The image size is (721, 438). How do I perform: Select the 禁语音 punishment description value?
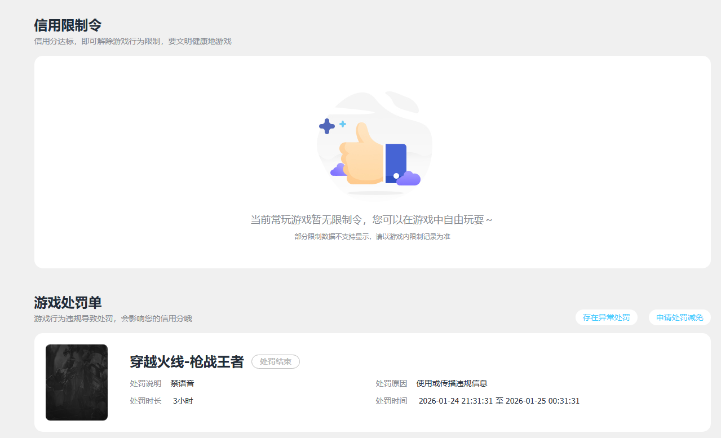pyautogui.click(x=182, y=383)
